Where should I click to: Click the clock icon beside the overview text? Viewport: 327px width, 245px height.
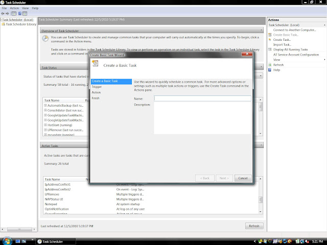[45, 39]
